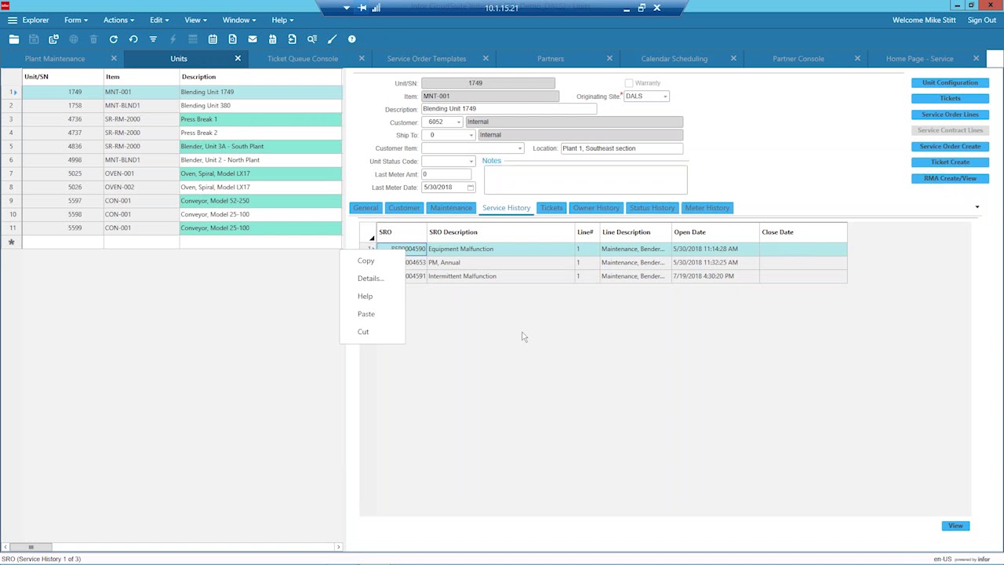The image size is (1004, 565).
Task: Open the Plant Maintenance form tab
Action: (55, 59)
